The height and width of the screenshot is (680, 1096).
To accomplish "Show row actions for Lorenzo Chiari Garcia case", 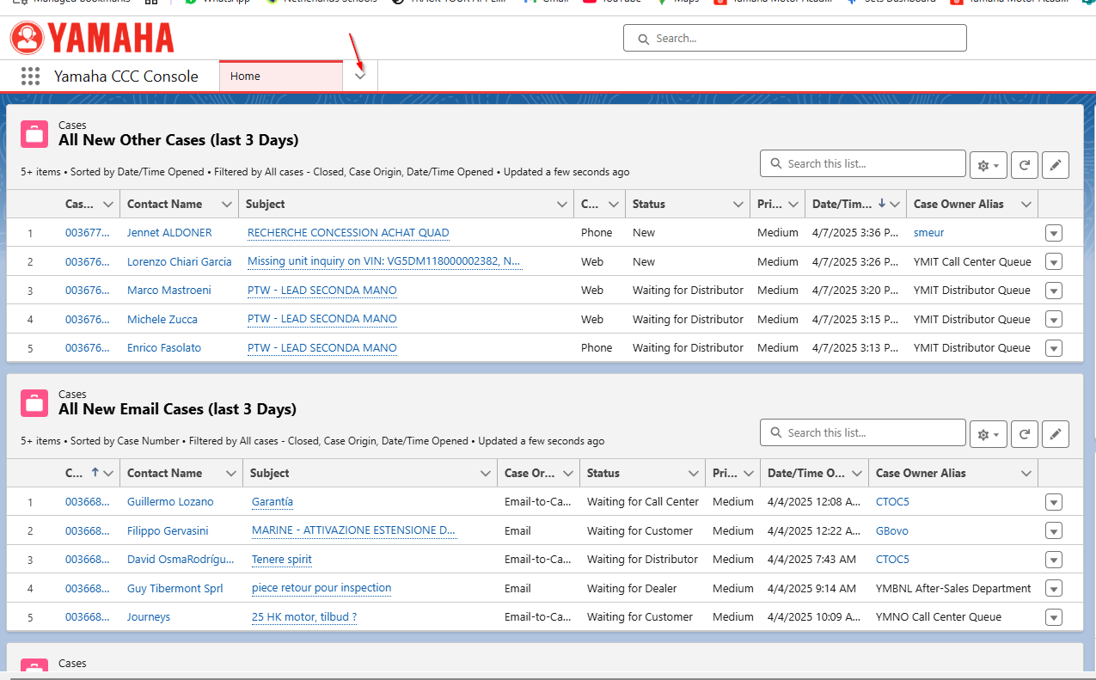I will pyautogui.click(x=1054, y=262).
